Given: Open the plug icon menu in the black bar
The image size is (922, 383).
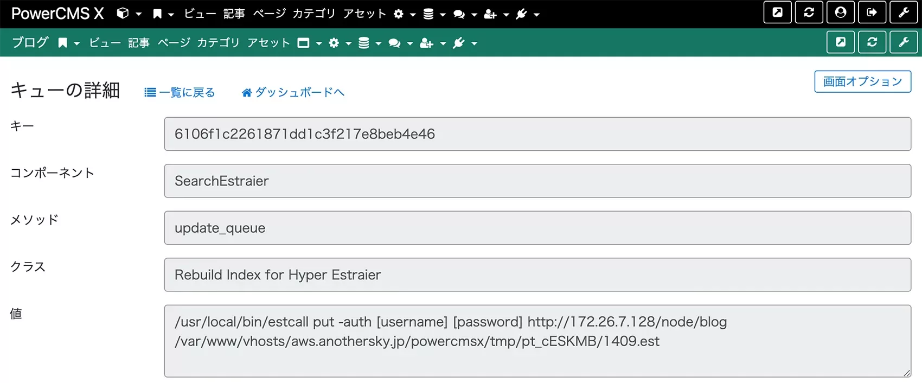Looking at the screenshot, I should point(521,14).
